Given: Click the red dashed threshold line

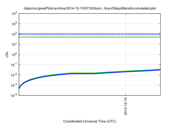Looking at the screenshot, I should [x=90, y=37].
